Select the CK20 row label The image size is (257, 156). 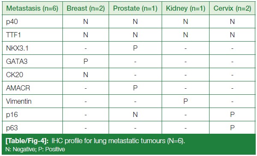(x=15, y=75)
